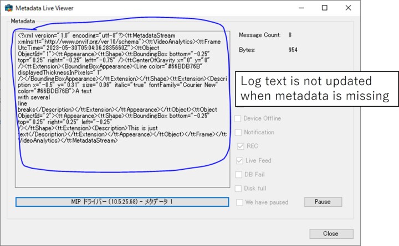Enable the Disk full checkbox
Viewport: 399px width, 246px height.
coord(240,188)
